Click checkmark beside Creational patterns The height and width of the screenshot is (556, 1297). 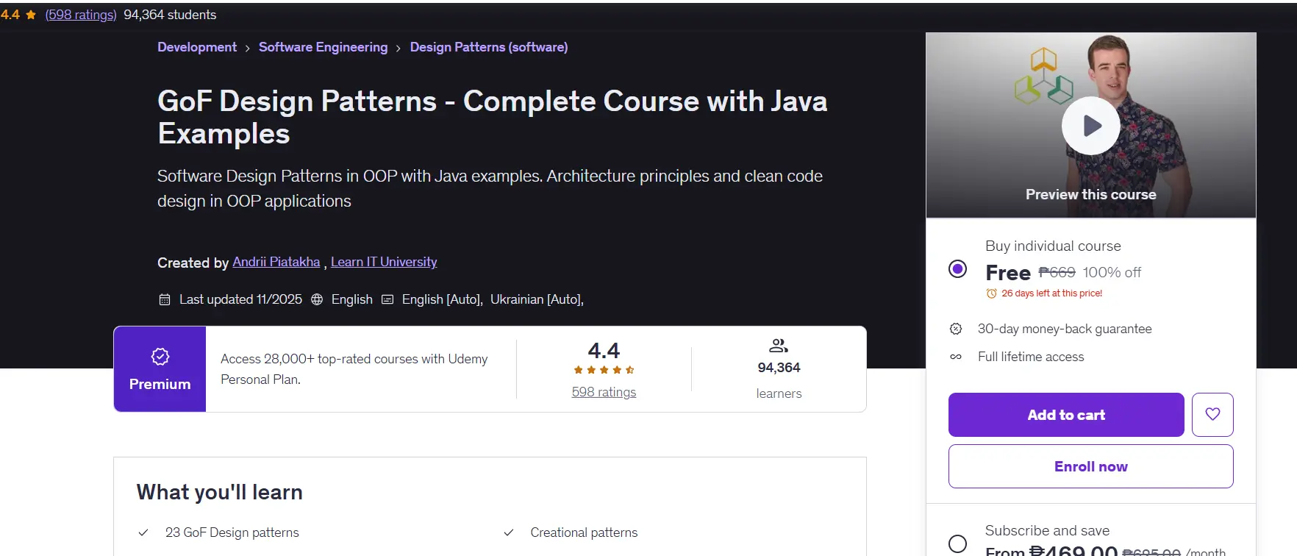point(509,532)
